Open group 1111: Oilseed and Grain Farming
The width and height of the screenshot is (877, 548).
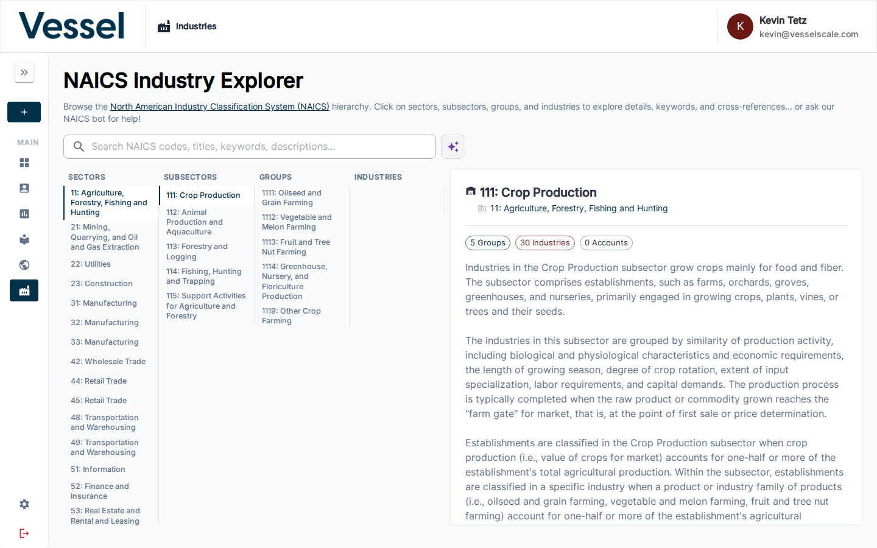coord(301,198)
